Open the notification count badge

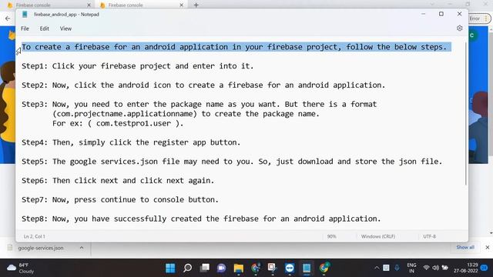tap(485, 268)
